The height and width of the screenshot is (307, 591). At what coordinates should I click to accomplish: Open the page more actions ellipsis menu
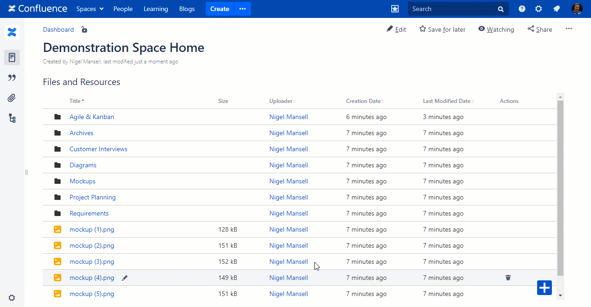(568, 29)
